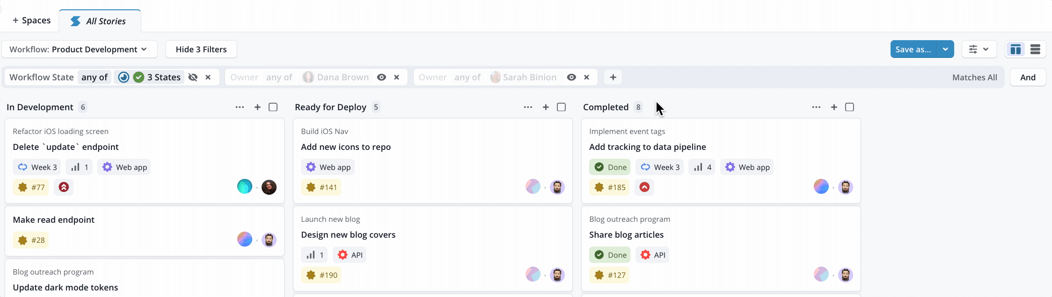Click story ID #141 badge

pos(321,187)
